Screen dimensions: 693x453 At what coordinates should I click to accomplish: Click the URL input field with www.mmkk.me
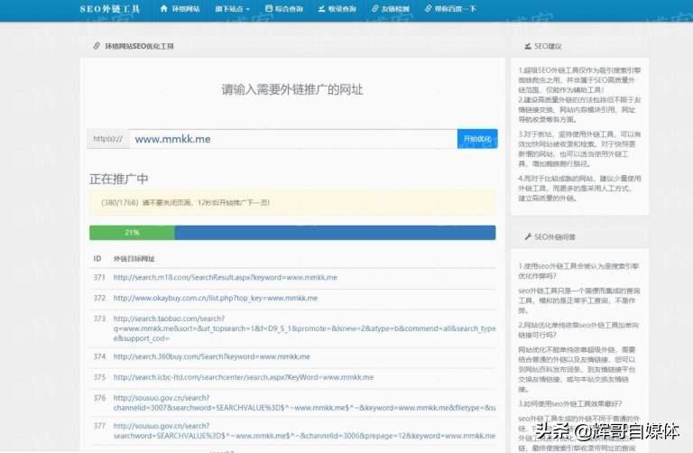point(293,139)
